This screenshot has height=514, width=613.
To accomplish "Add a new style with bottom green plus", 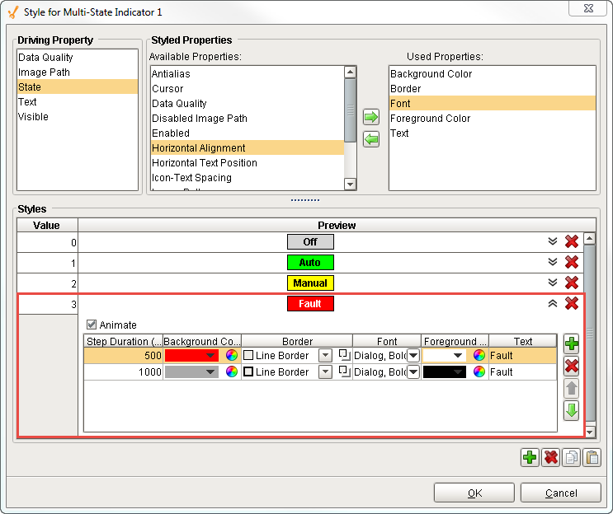I will pos(530,457).
